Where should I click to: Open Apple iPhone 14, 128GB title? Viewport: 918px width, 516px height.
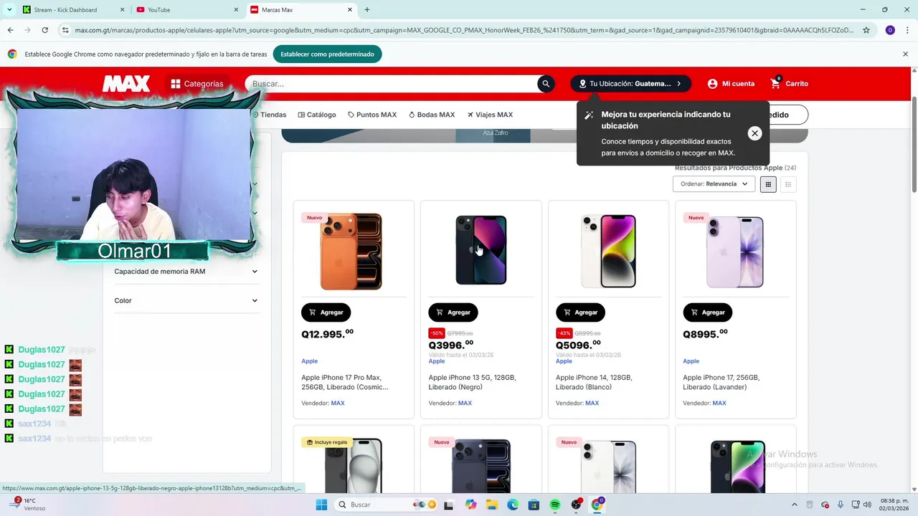coord(594,382)
